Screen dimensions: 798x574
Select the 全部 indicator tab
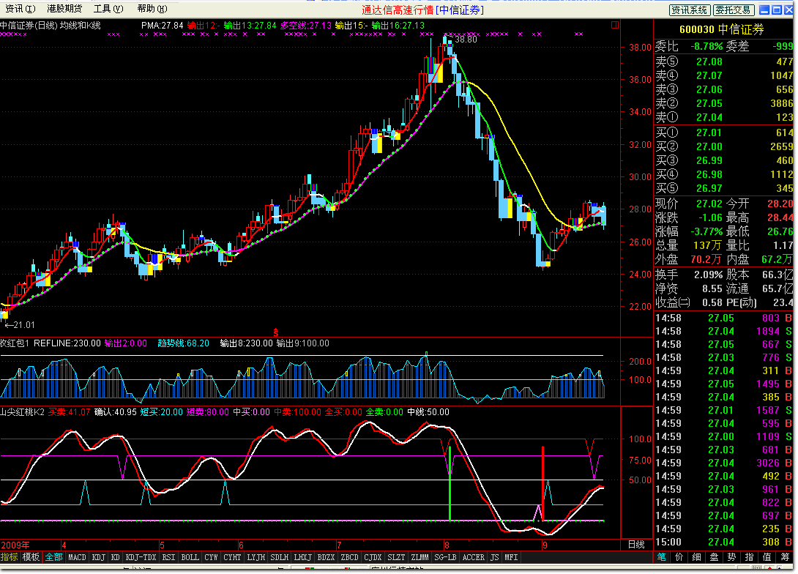(x=53, y=557)
